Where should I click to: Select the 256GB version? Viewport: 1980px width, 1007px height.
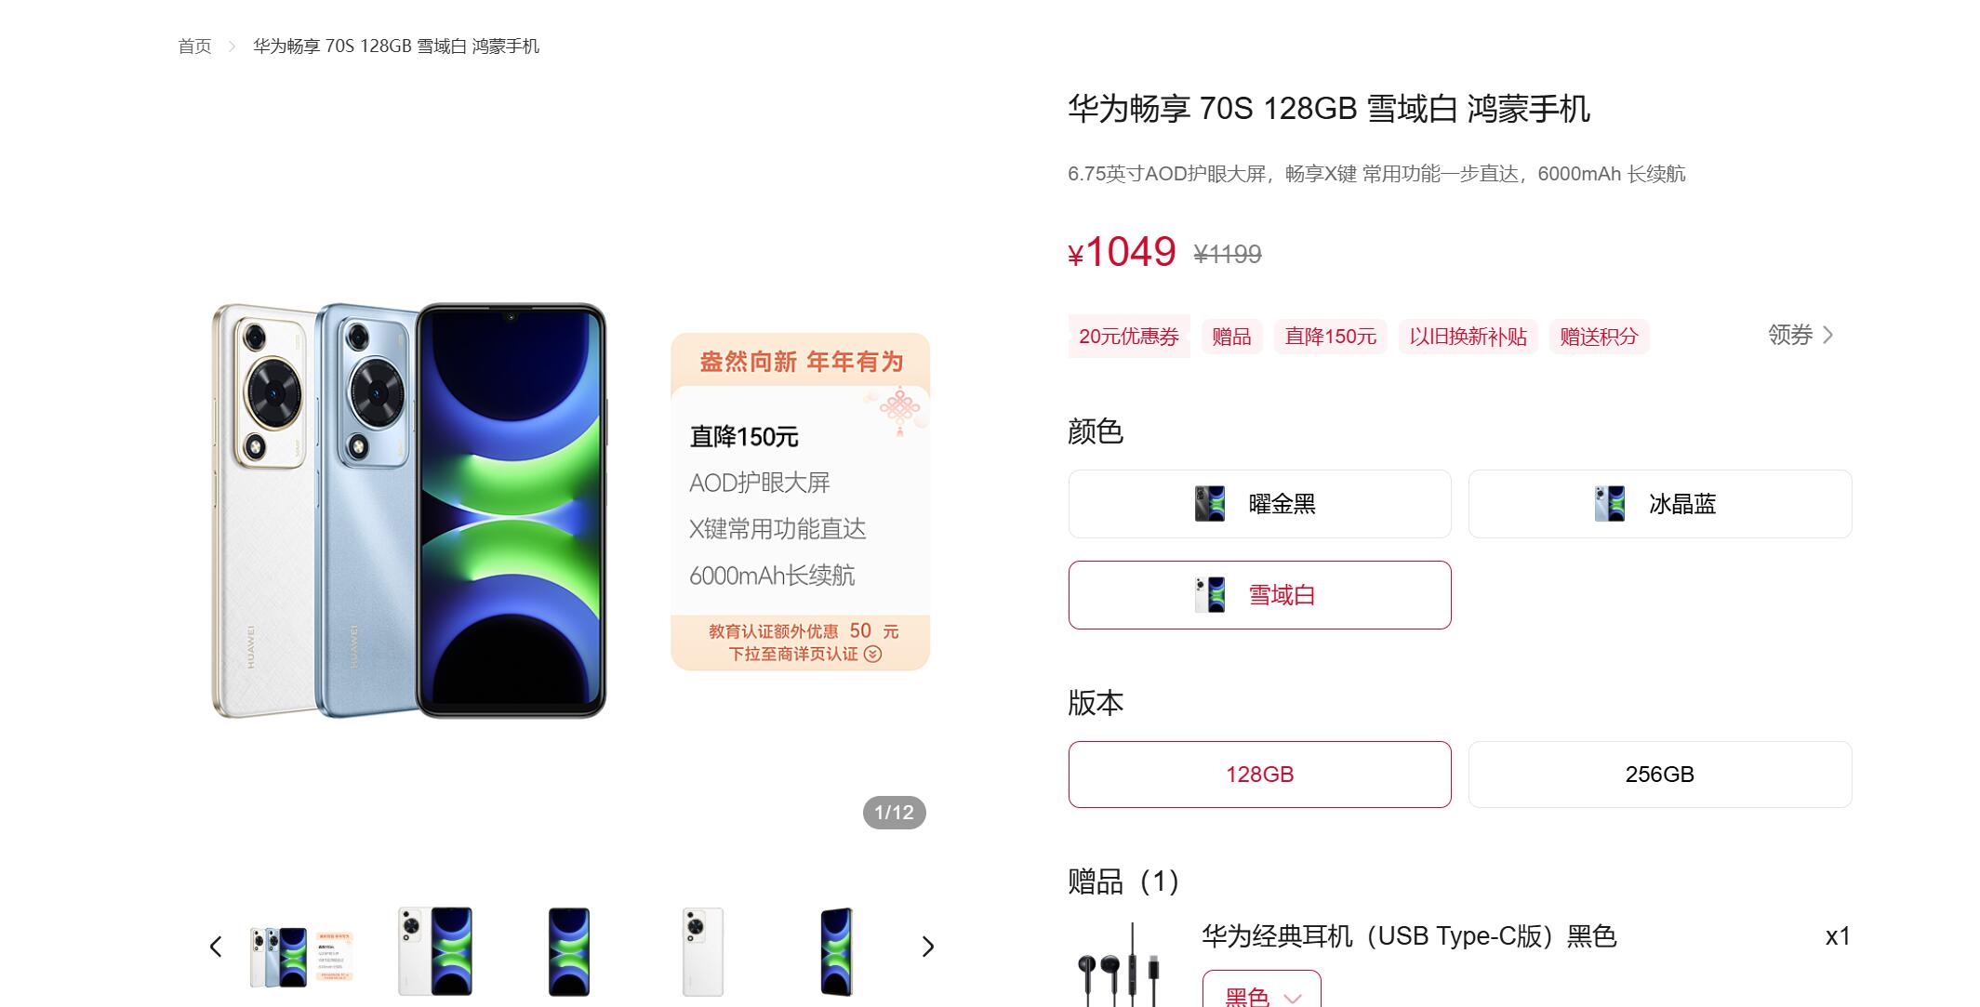(x=1660, y=775)
